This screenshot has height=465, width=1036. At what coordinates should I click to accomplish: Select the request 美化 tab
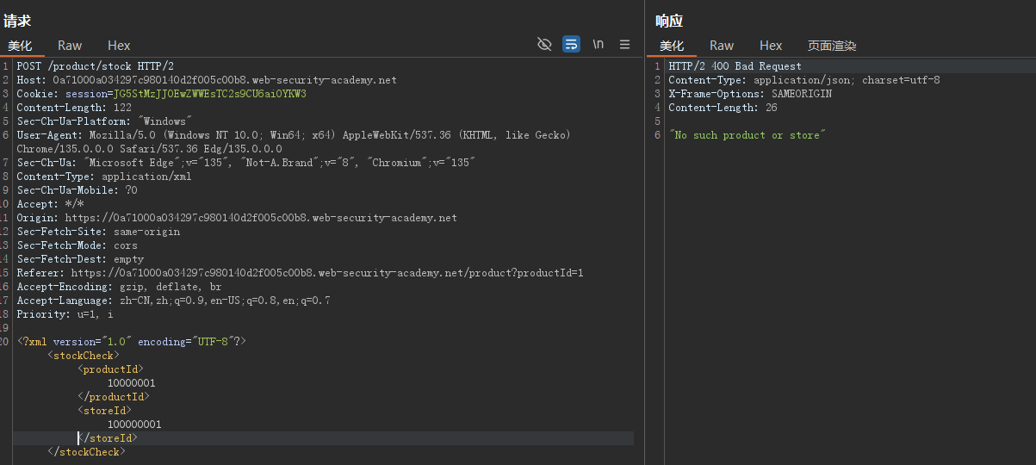pyautogui.click(x=20, y=46)
